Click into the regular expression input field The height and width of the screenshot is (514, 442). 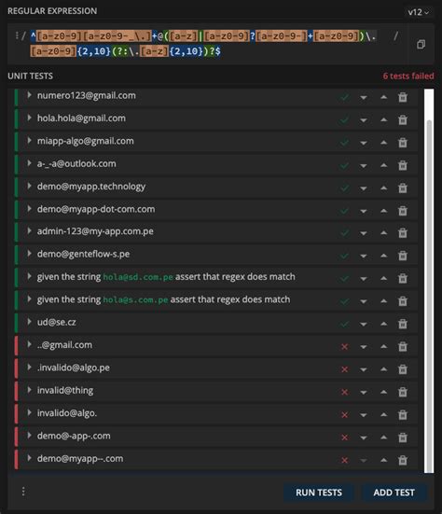(203, 44)
